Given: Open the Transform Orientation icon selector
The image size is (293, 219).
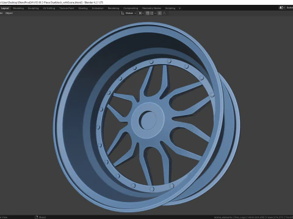Looking at the screenshot, I should 123,13.
